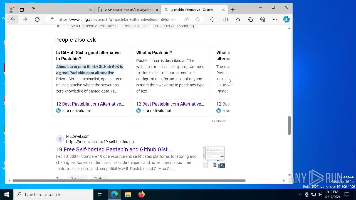Open the browser profile icon
The height and width of the screenshot is (200, 356).
tap(11, 10)
